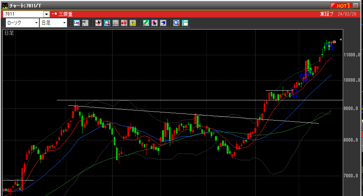Click the grey chart-layout icon beside Log
Viewport: 363px width, 196px height.
point(85,23)
